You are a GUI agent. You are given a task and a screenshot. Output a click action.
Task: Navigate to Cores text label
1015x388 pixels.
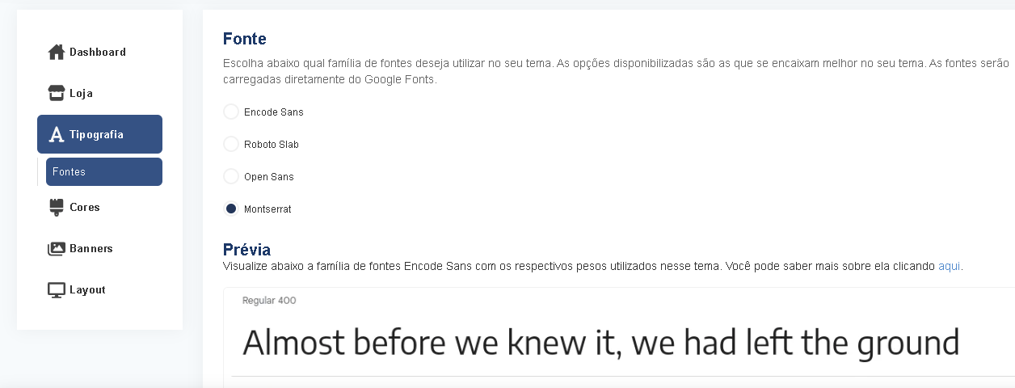pyautogui.click(x=85, y=208)
